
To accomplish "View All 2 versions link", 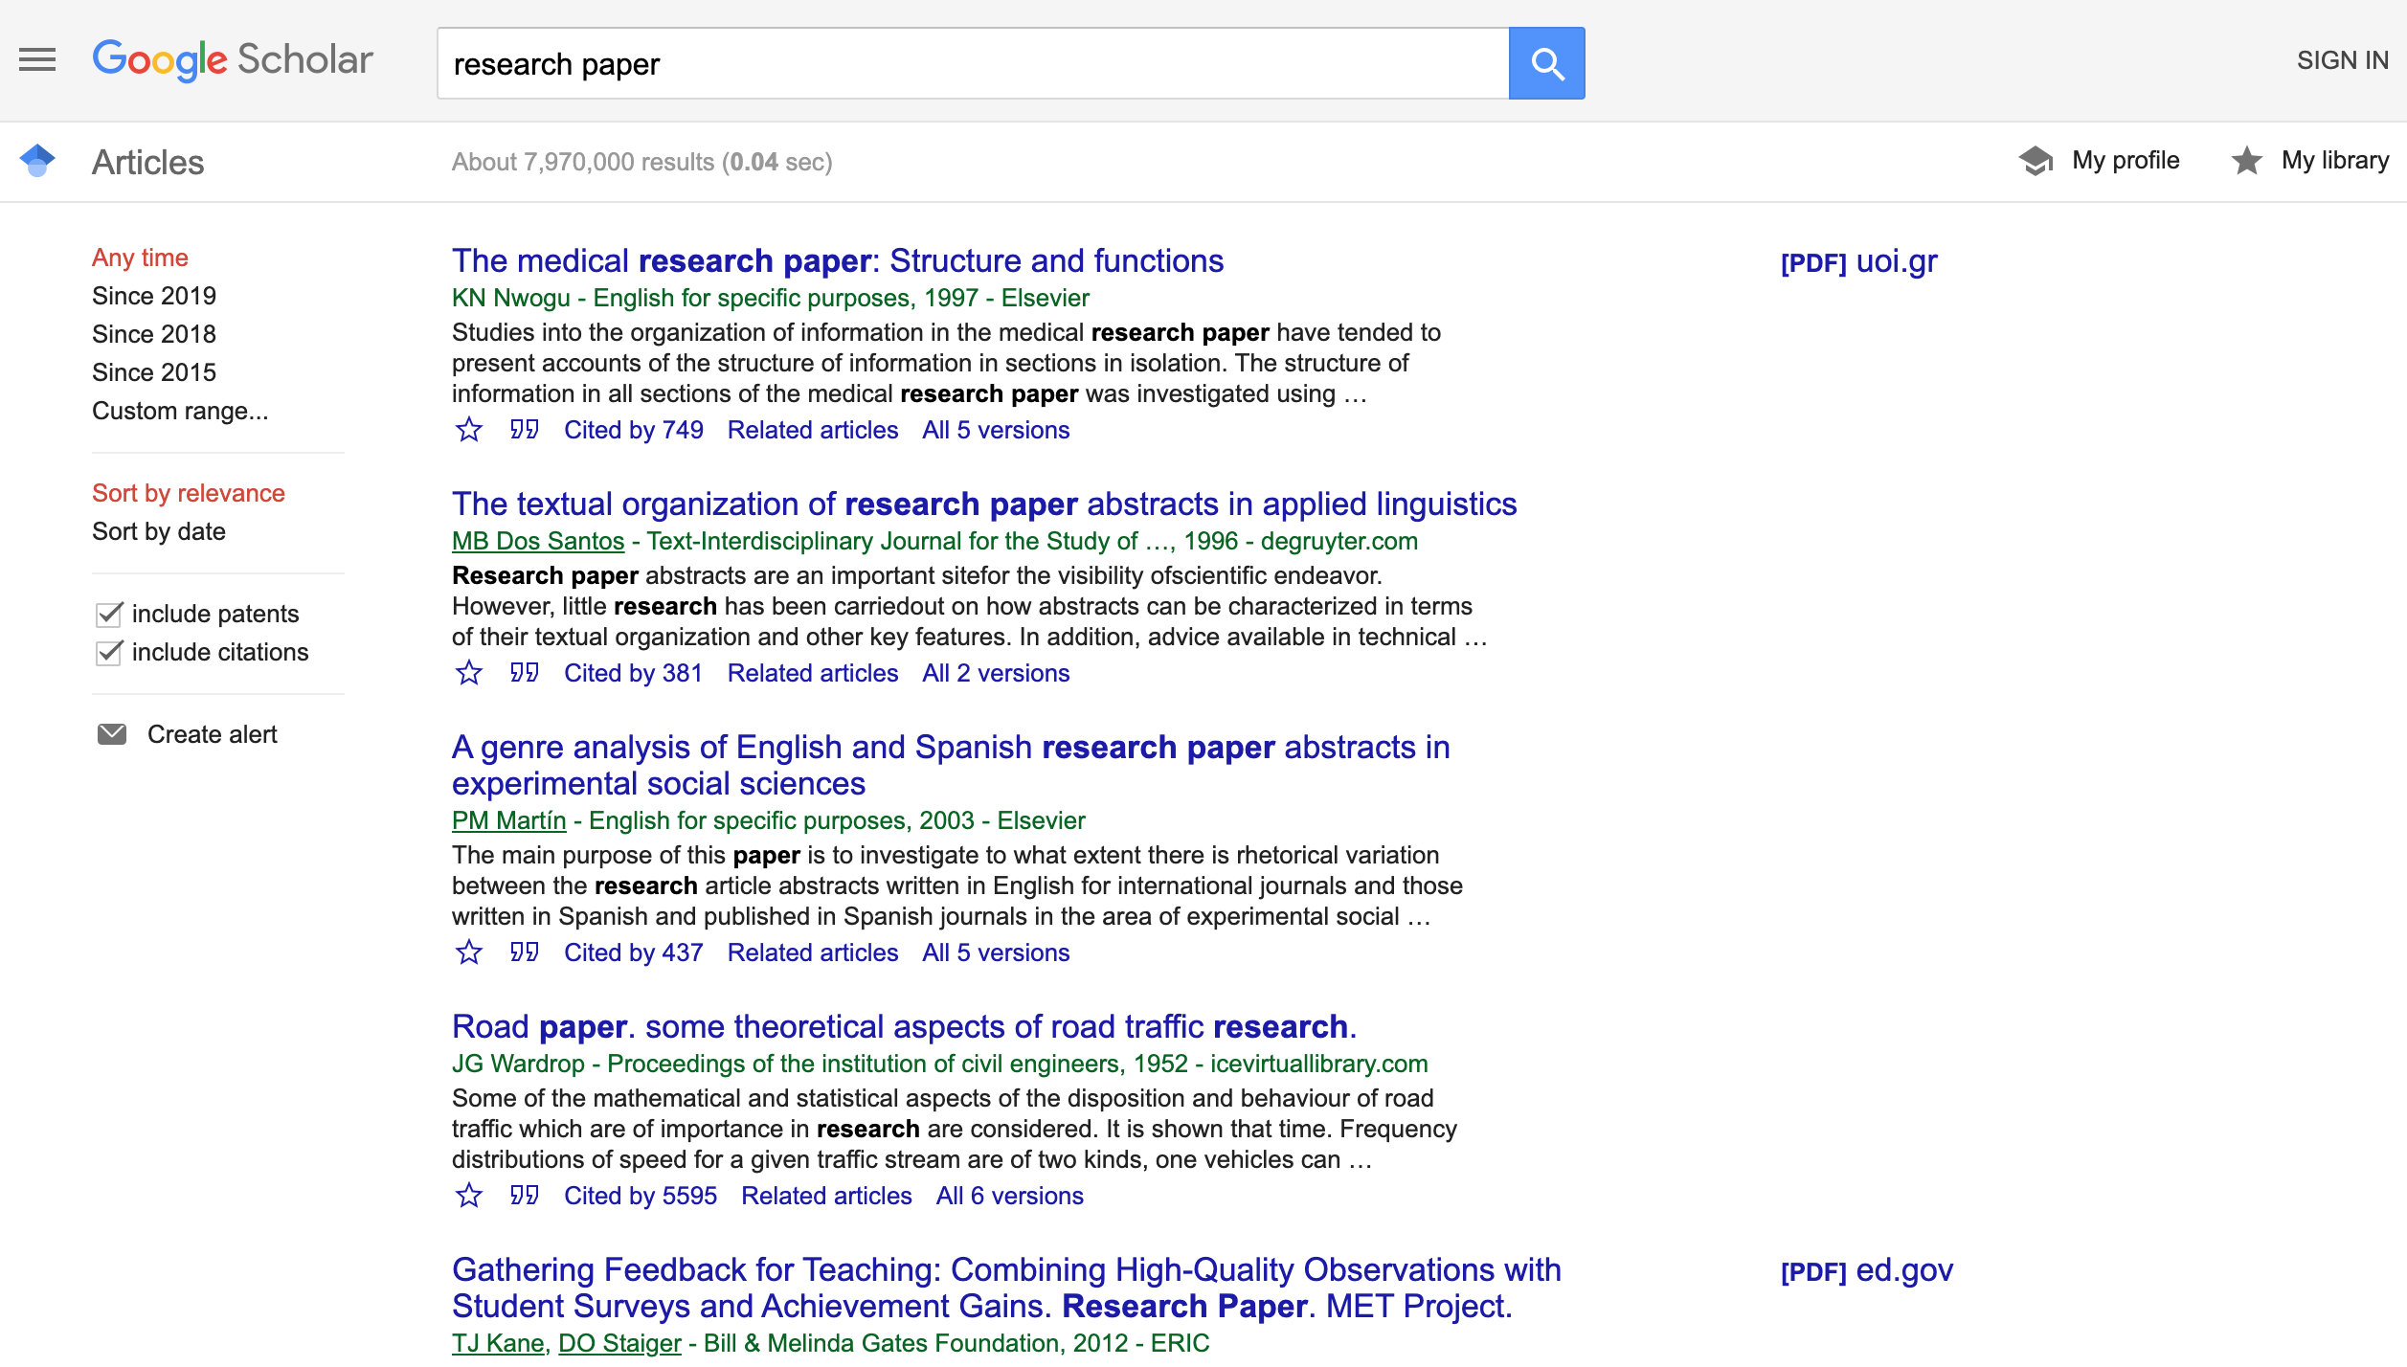I will coord(996,673).
